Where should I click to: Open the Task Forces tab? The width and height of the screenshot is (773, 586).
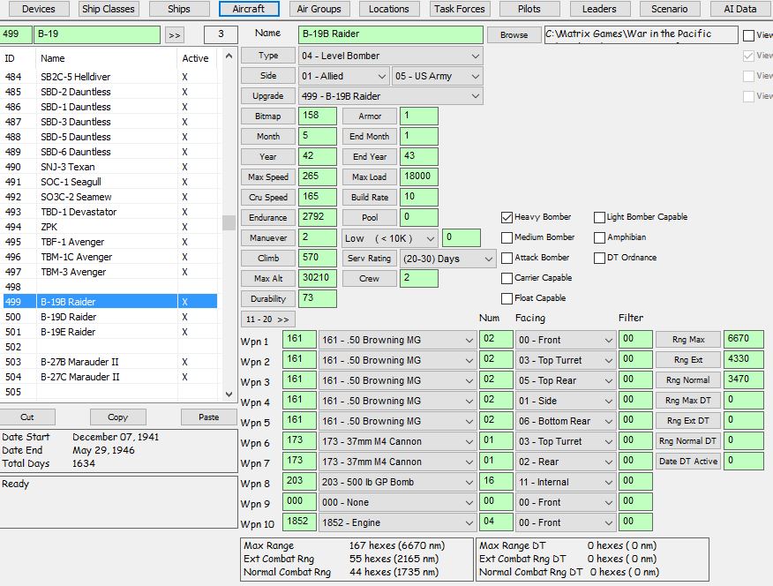460,9
